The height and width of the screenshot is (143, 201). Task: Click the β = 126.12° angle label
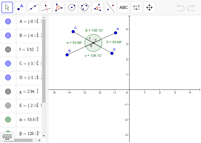[x=94, y=30]
